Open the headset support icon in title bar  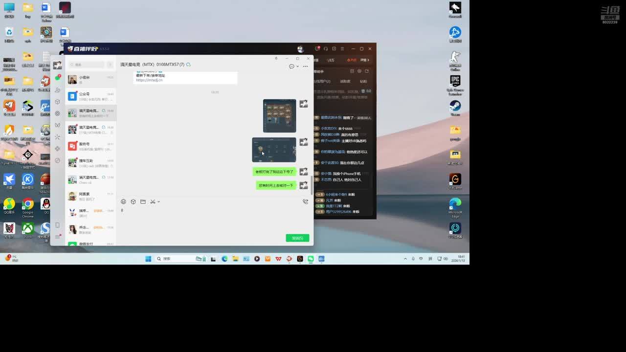tap(326, 49)
